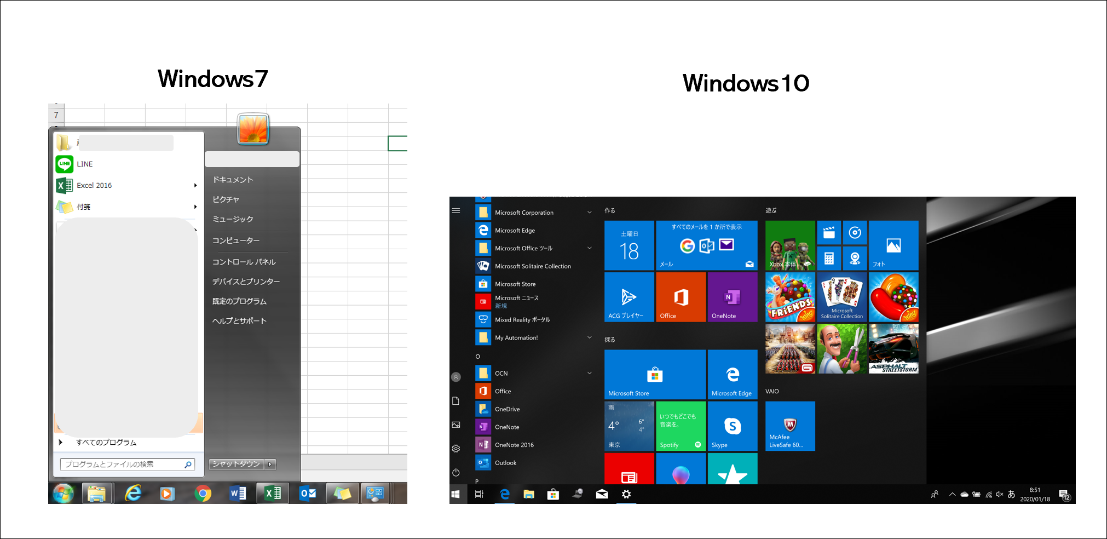Screen dimensions: 1107x539
Task: Open ヘルプとサポート in Start menu
Action: (x=239, y=321)
